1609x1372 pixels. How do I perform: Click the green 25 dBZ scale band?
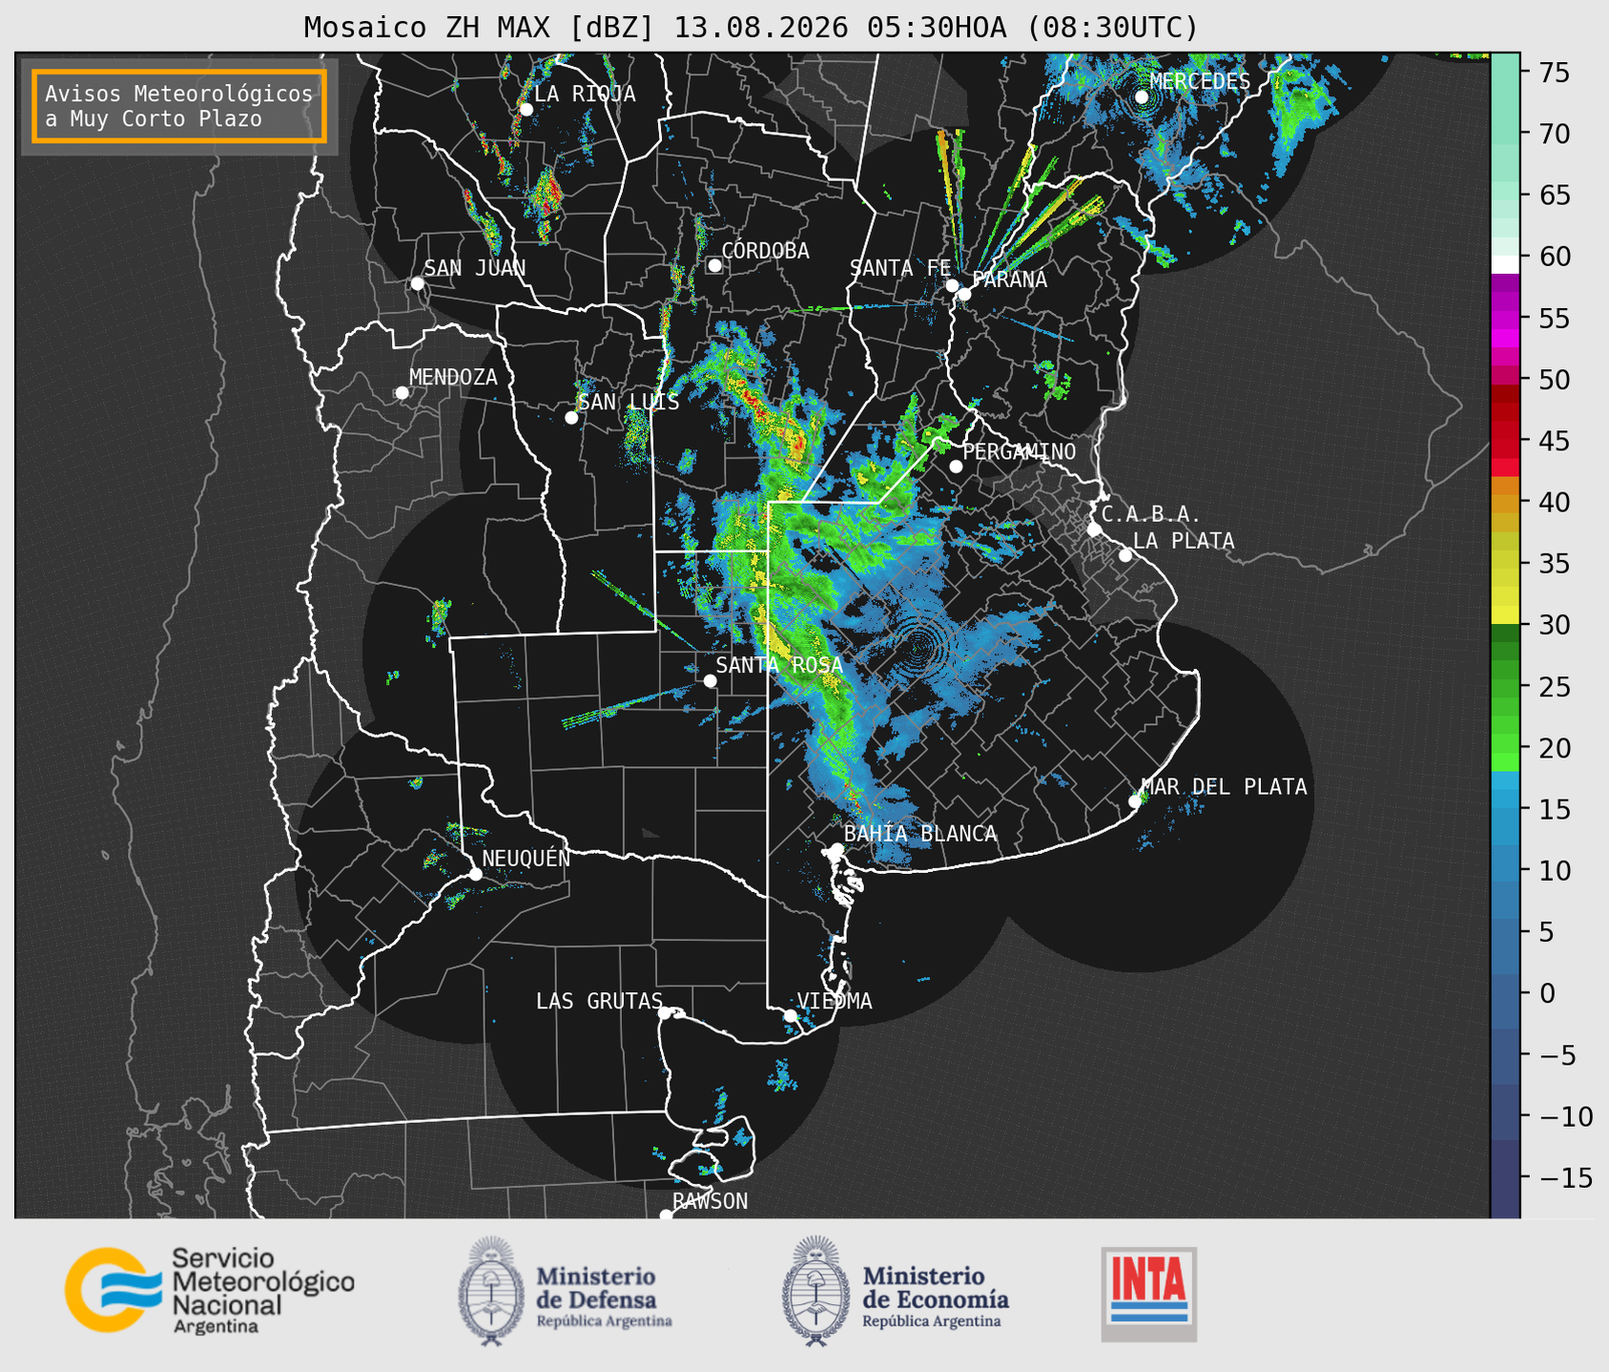tap(1505, 687)
